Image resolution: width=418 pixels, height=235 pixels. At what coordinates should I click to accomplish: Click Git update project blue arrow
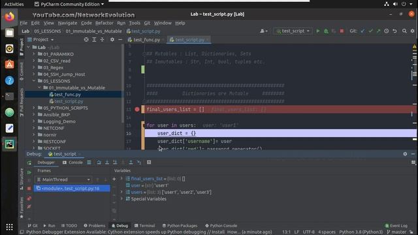tap(362, 31)
